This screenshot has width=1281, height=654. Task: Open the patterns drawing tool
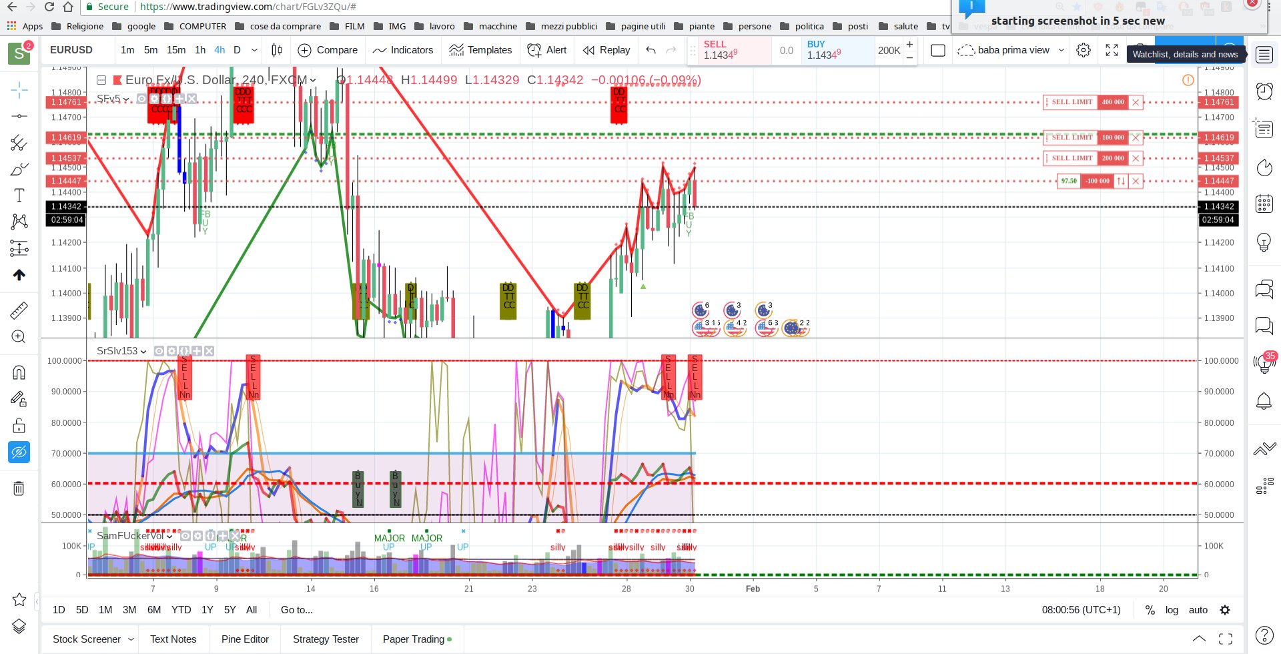[x=19, y=222]
